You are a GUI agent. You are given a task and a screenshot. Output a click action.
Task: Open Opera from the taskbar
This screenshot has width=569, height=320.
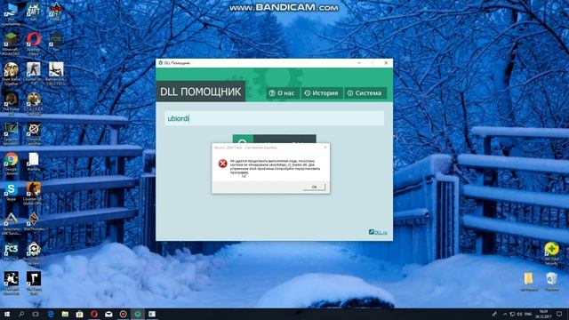(94, 314)
